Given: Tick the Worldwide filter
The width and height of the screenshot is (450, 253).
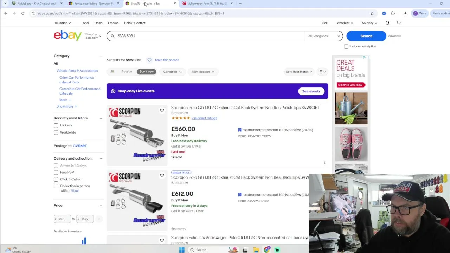Looking at the screenshot, I should (x=56, y=132).
